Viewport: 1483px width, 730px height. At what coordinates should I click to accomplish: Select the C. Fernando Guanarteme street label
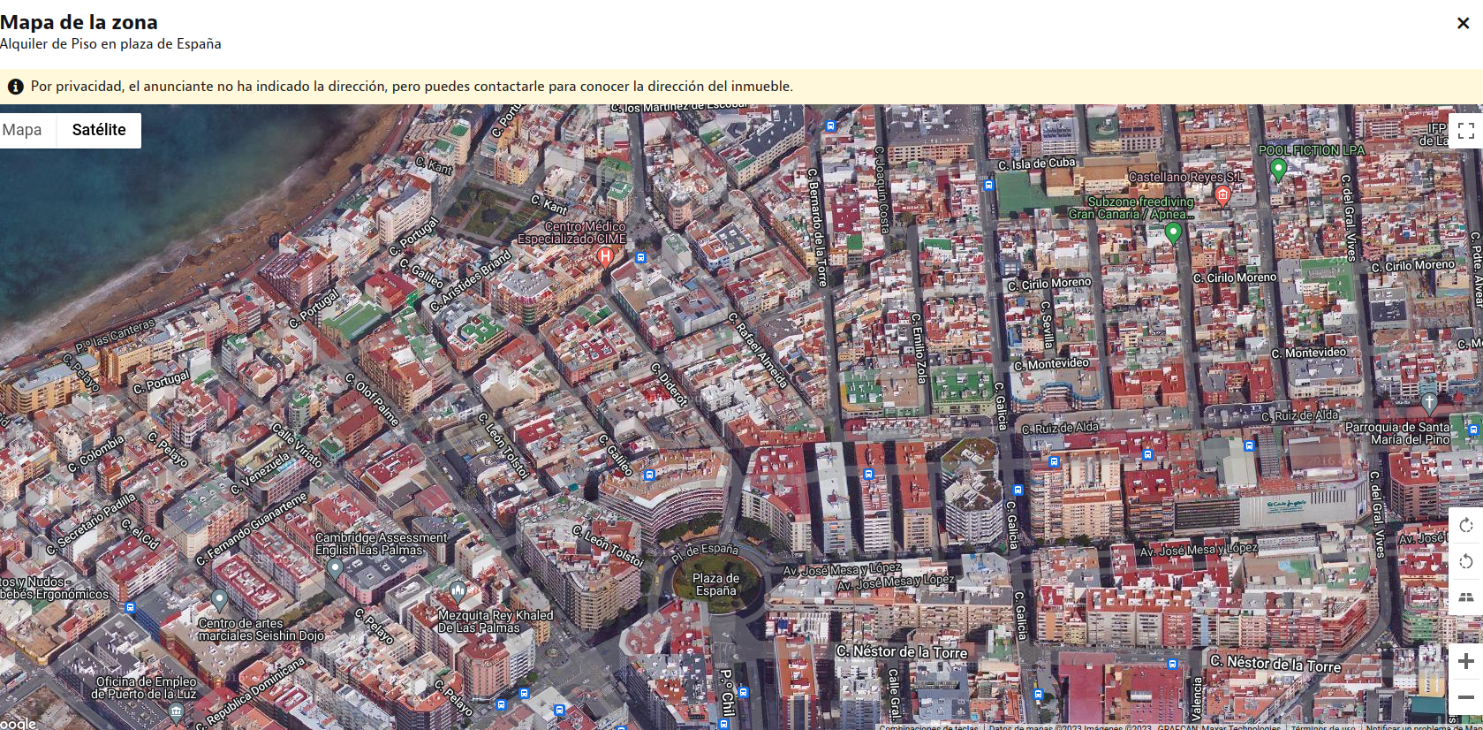(x=252, y=528)
